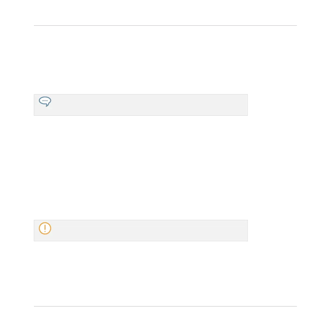The height and width of the screenshot is (325, 325).
Task: Click the alert icon in the lower gray box
Action: click(45, 228)
